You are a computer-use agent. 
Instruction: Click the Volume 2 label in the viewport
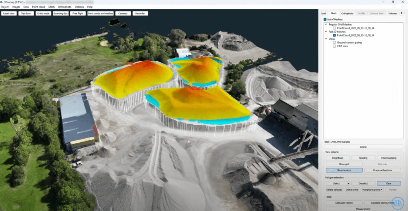[197, 57]
